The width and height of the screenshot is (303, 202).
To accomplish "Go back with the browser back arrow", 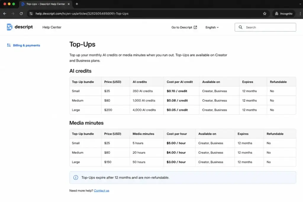I will pyautogui.click(x=5, y=14).
